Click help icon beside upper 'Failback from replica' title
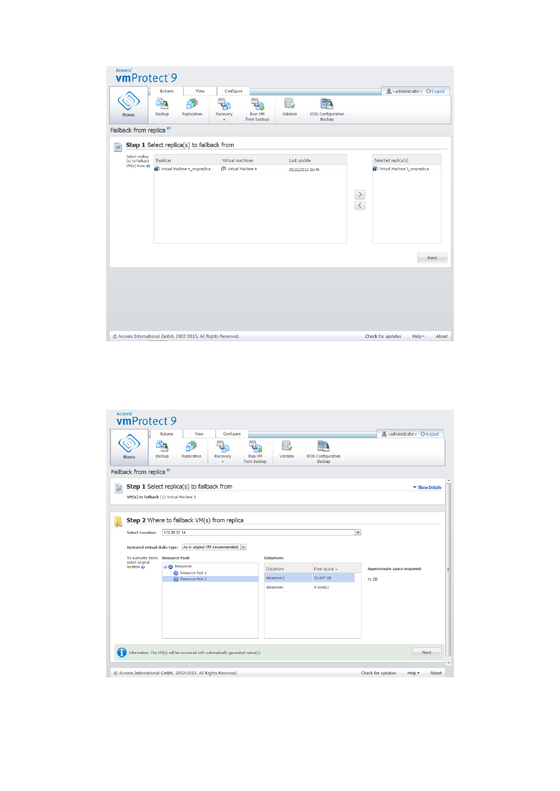560x791 pixels. [168, 128]
